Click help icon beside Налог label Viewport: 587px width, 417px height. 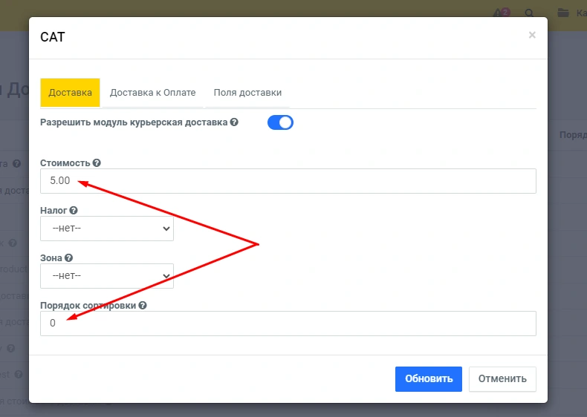(x=74, y=211)
